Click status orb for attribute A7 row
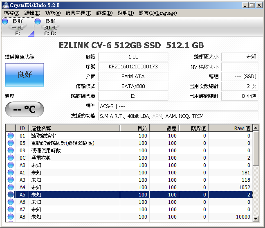The height and width of the screenshot is (228, 265). pyautogui.click(x=11, y=209)
